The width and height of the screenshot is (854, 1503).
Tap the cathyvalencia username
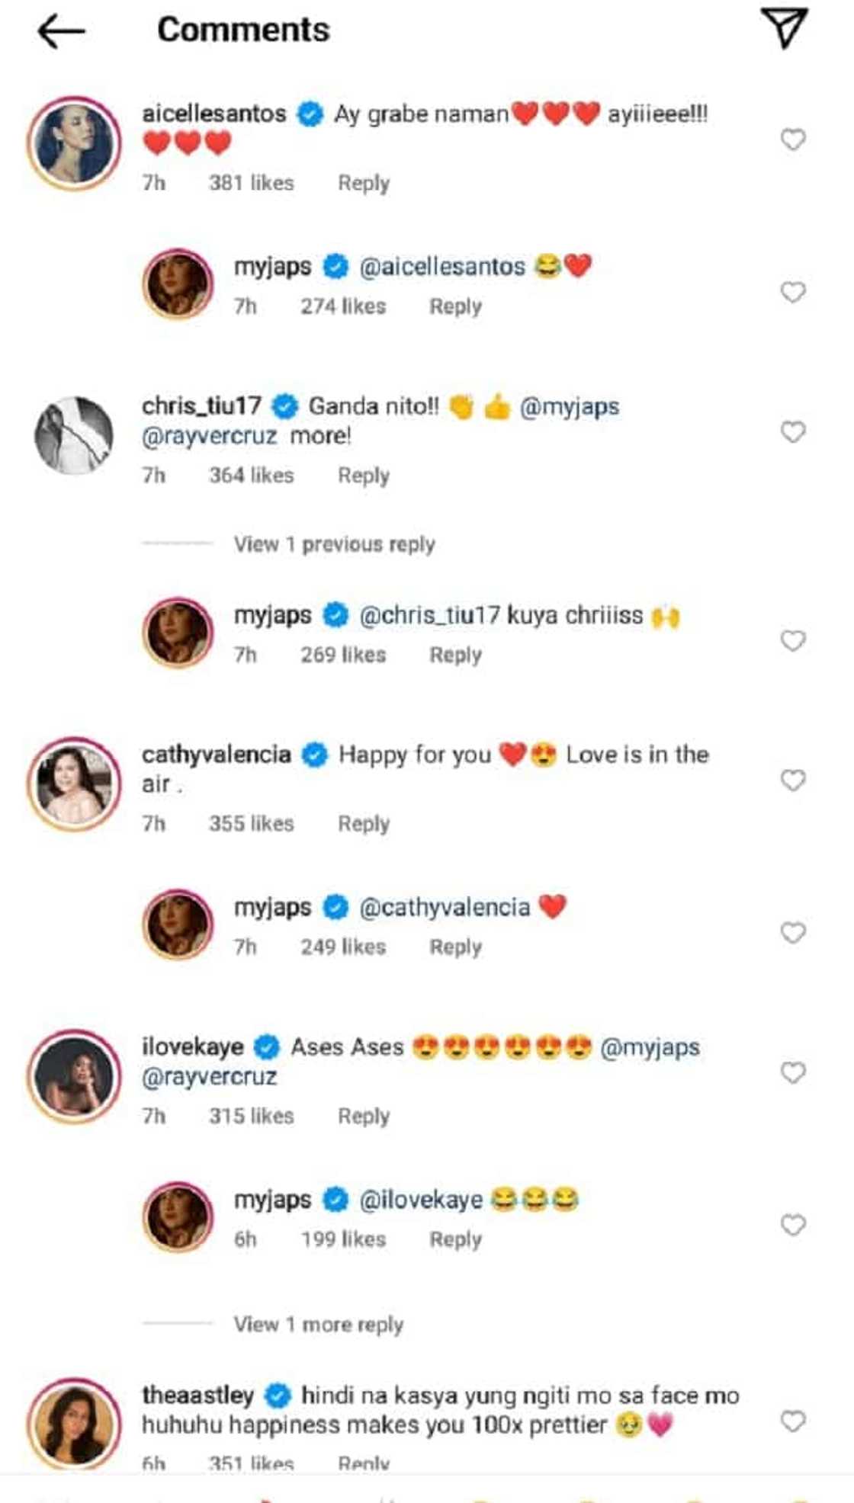(217, 755)
